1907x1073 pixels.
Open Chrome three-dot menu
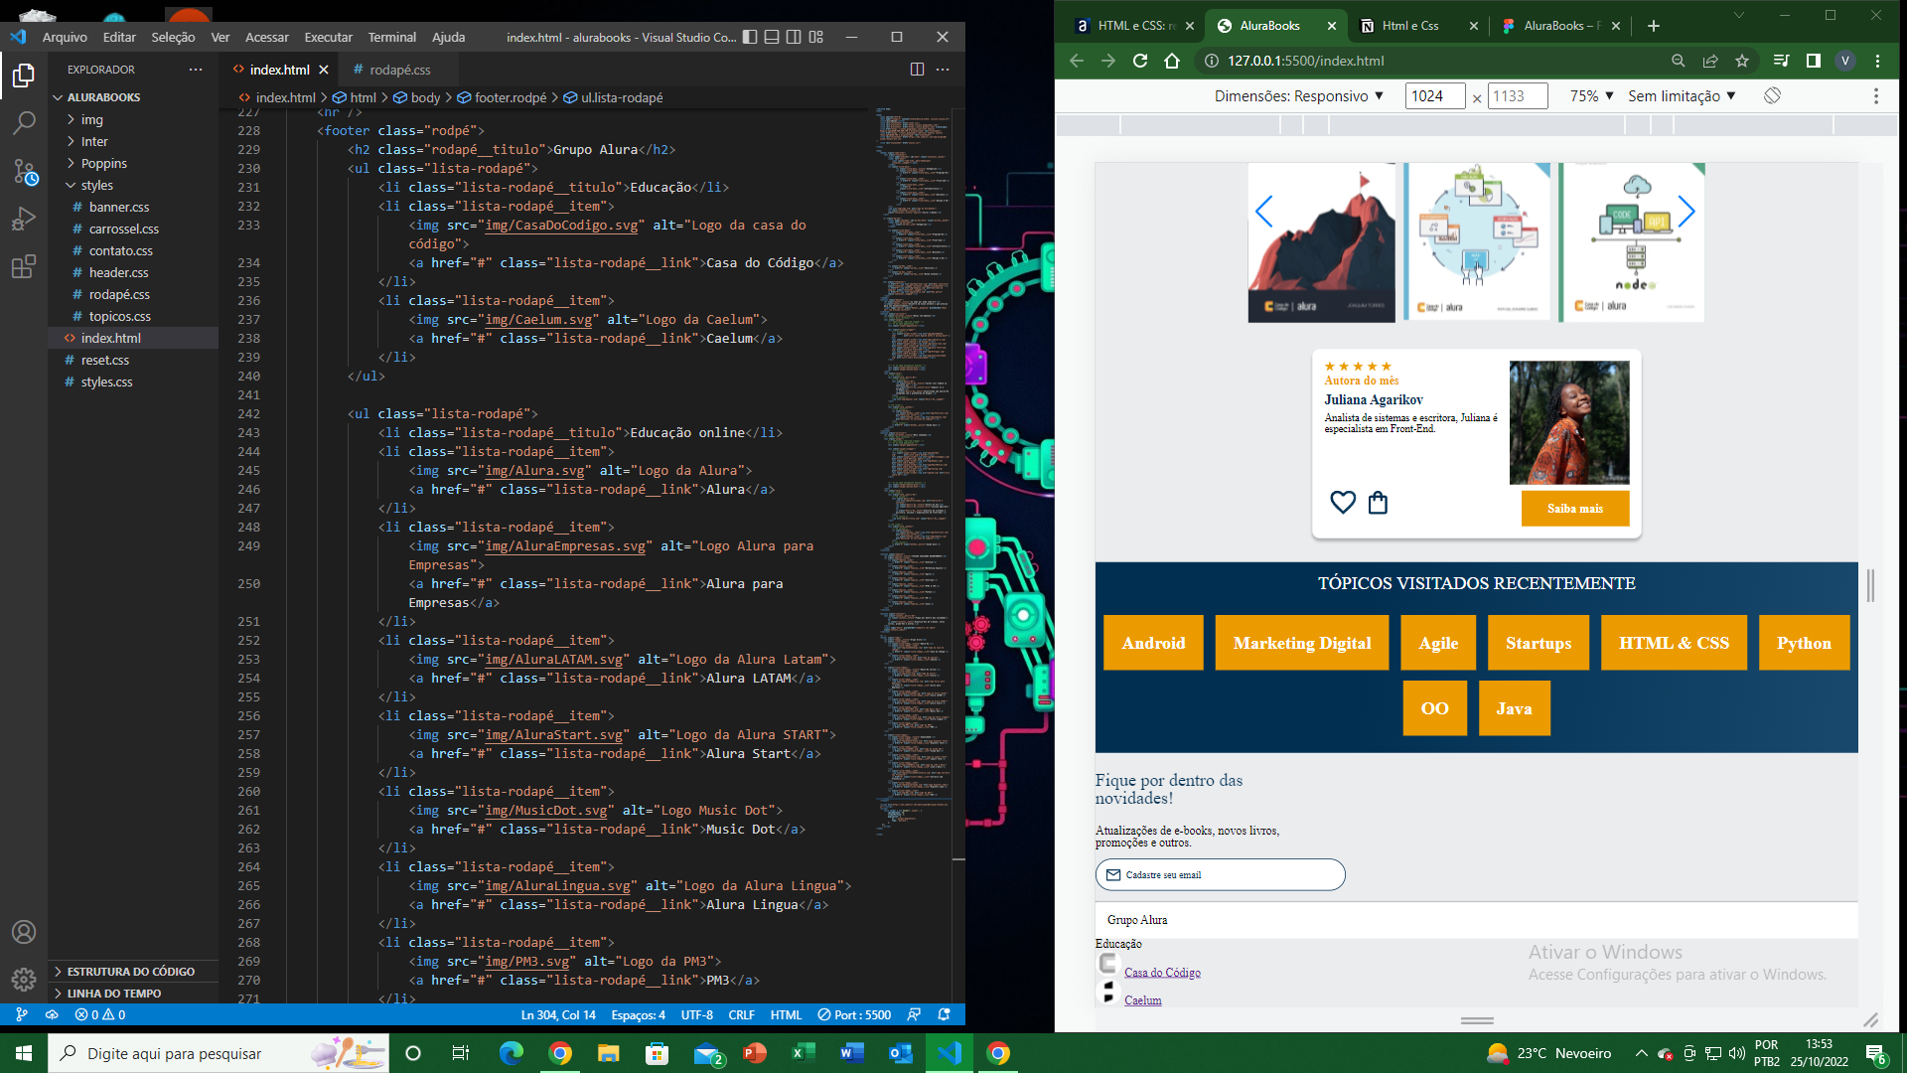tap(1877, 61)
